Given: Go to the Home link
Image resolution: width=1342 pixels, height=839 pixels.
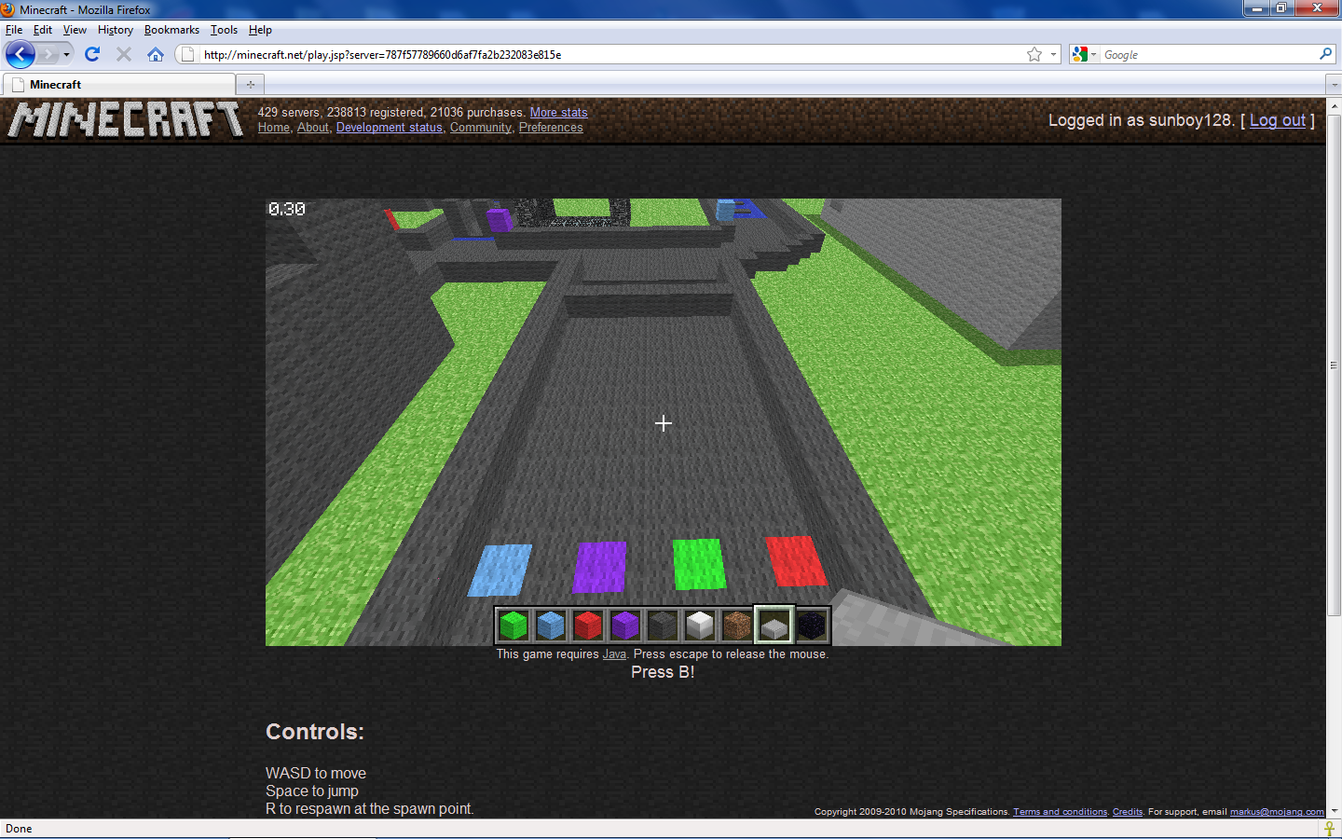Looking at the screenshot, I should pyautogui.click(x=274, y=128).
